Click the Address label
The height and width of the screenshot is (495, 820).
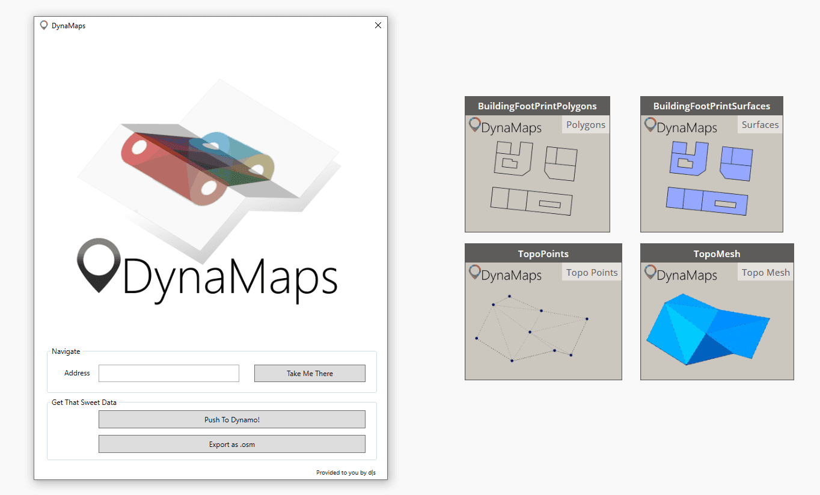point(77,373)
